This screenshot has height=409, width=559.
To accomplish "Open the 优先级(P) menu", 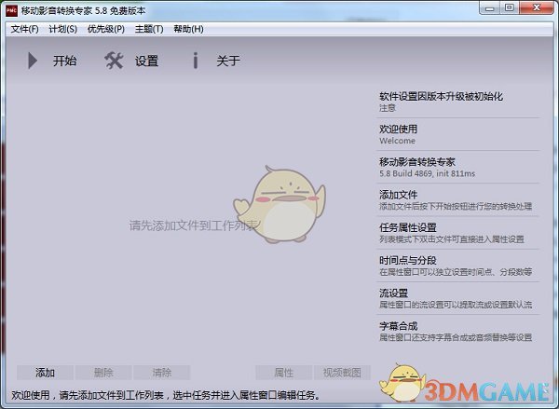I will click(106, 29).
